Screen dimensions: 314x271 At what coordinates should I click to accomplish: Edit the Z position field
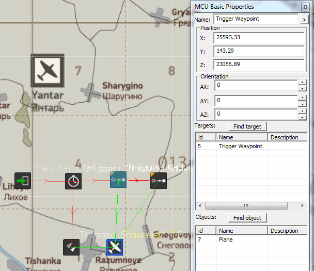259,65
